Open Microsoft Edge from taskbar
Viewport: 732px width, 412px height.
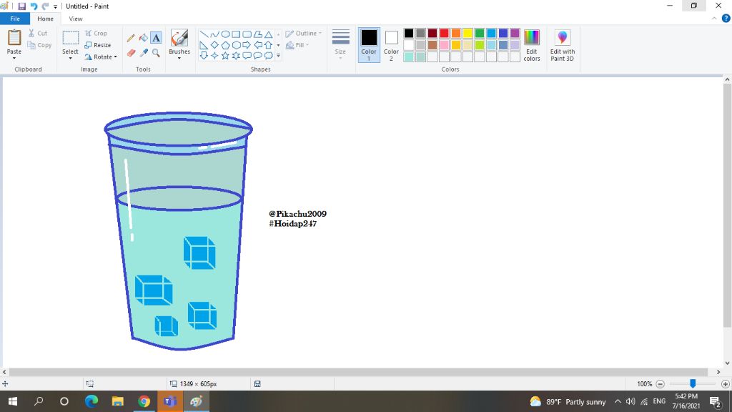coord(91,401)
